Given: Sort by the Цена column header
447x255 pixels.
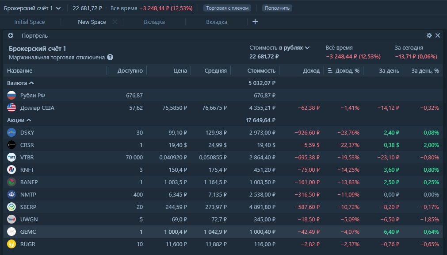Looking at the screenshot, I should 180,70.
